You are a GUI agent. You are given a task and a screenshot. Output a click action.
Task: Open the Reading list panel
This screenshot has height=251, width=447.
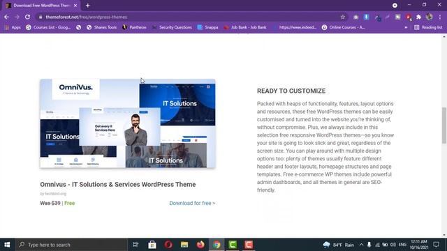[x=428, y=27]
